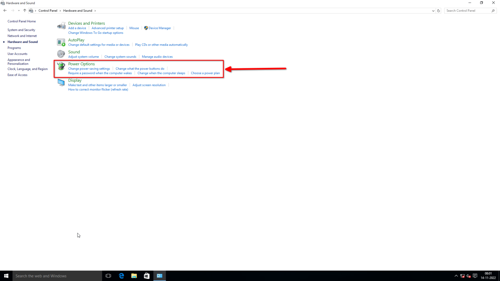The width and height of the screenshot is (500, 281).
Task: Show hidden system tray icons
Action: [x=456, y=276]
